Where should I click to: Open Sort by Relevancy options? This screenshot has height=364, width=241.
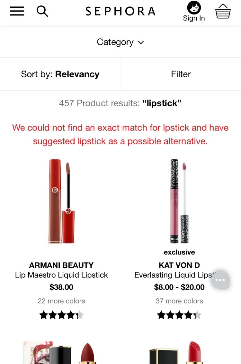[60, 74]
